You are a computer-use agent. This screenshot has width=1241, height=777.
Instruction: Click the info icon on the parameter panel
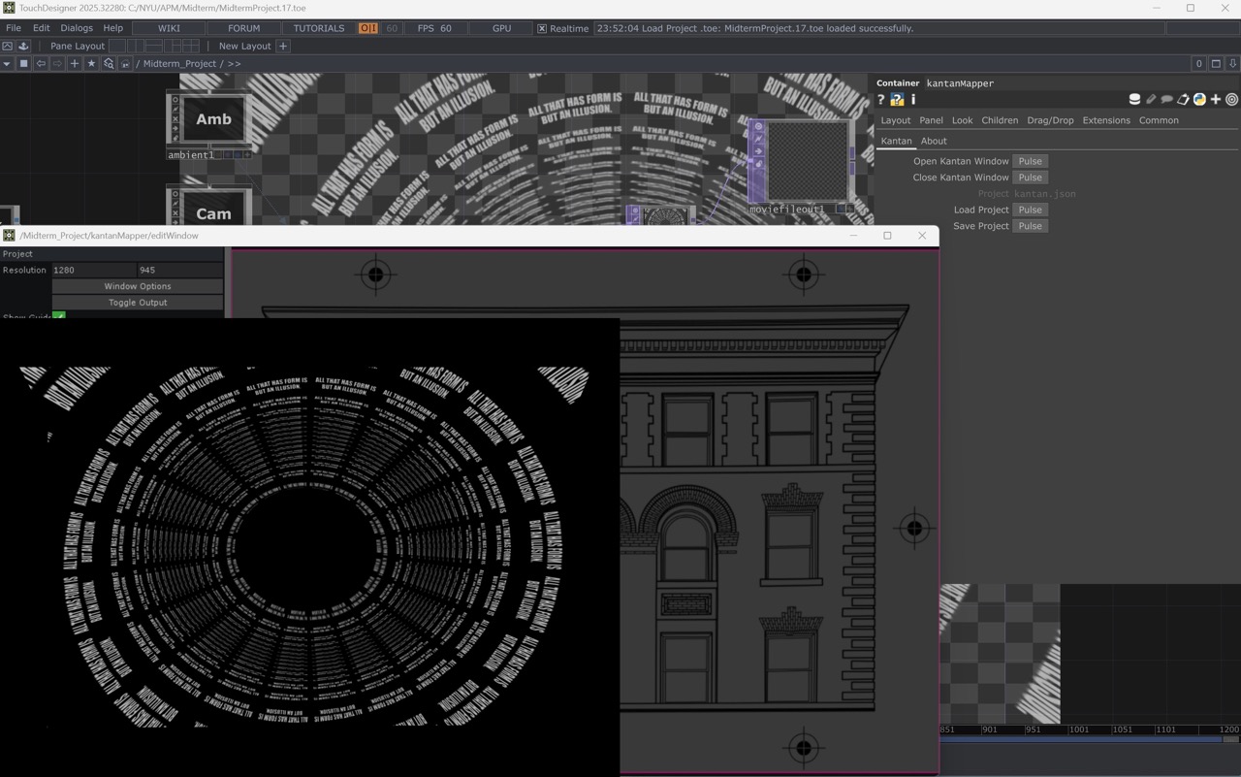[912, 99]
